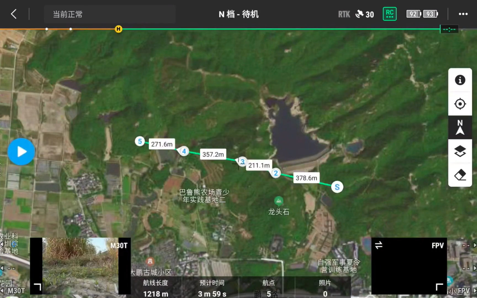Open the three-dot more menu

[x=463, y=14]
